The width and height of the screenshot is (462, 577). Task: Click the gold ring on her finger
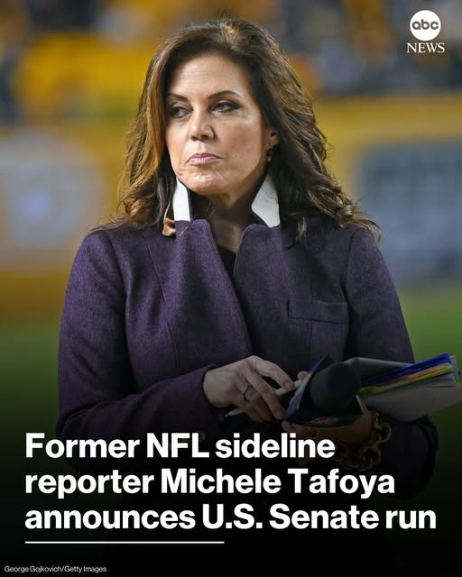(246, 390)
